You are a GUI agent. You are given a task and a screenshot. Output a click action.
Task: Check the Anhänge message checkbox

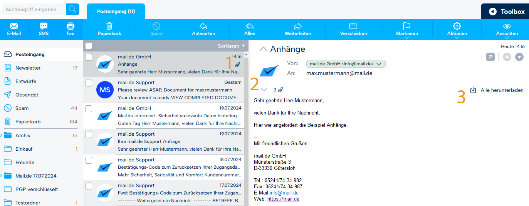pos(89,57)
